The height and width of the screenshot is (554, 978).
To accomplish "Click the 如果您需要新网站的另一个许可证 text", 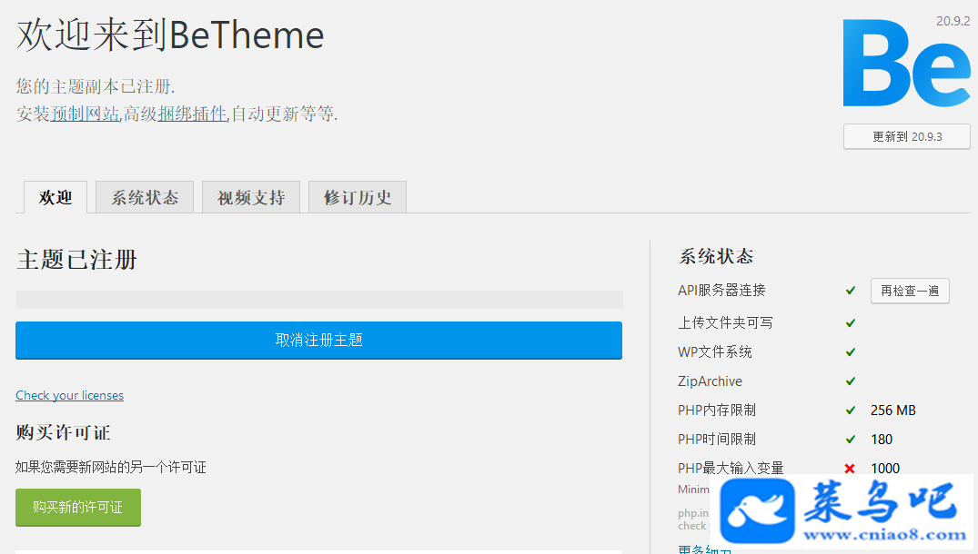I will point(111,468).
